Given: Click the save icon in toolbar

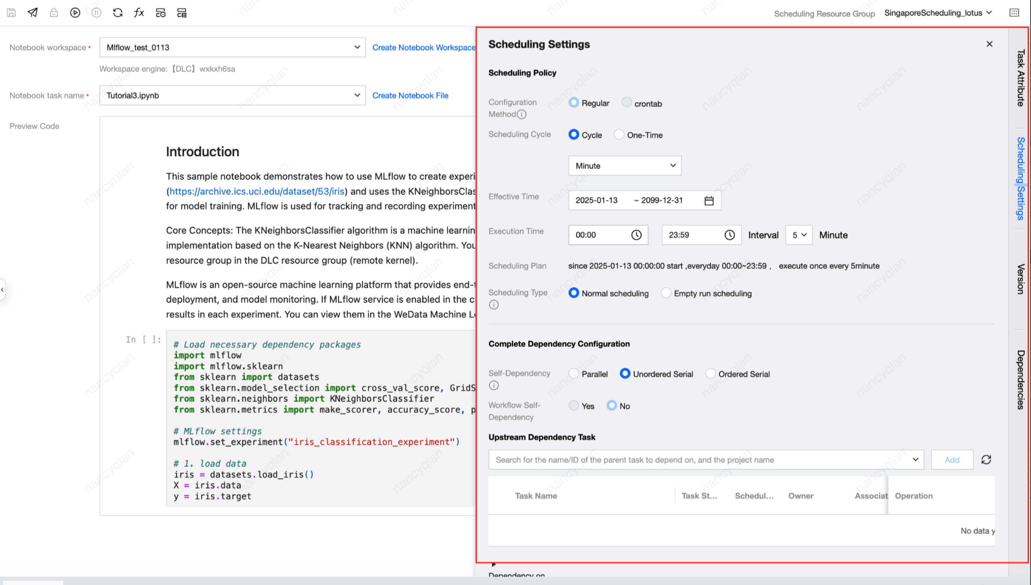Looking at the screenshot, I should click(x=11, y=13).
